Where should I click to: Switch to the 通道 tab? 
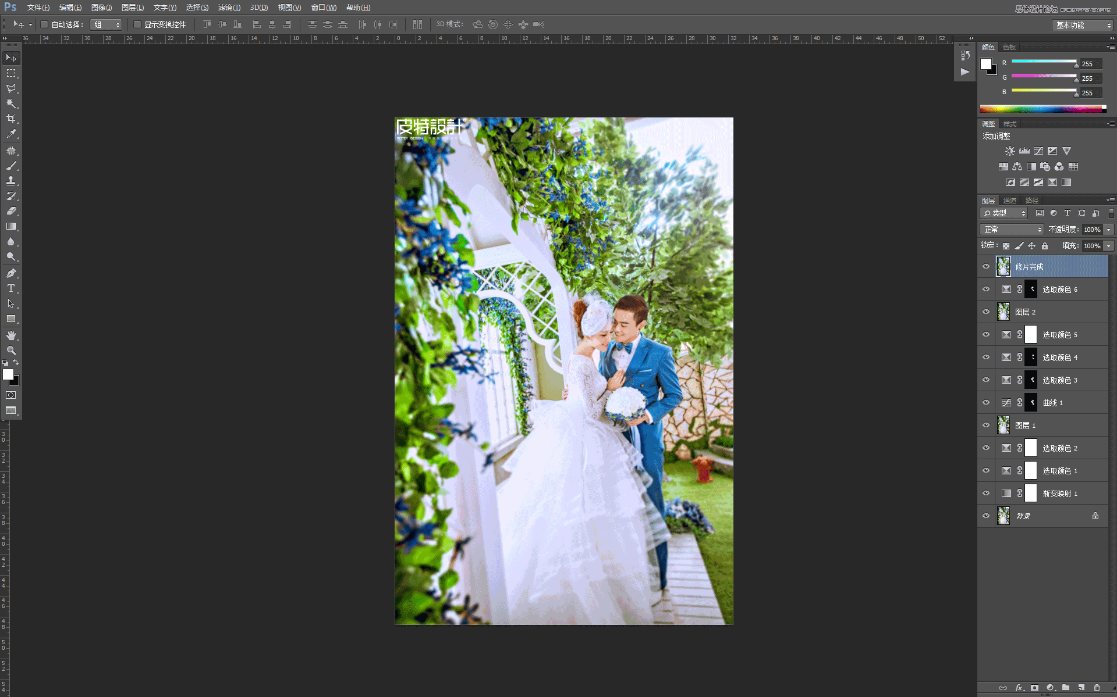coord(1010,200)
